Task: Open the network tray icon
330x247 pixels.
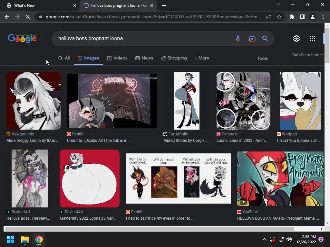Action: tap(281, 239)
